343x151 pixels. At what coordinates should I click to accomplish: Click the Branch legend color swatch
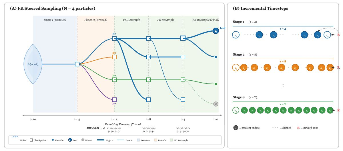point(156,140)
